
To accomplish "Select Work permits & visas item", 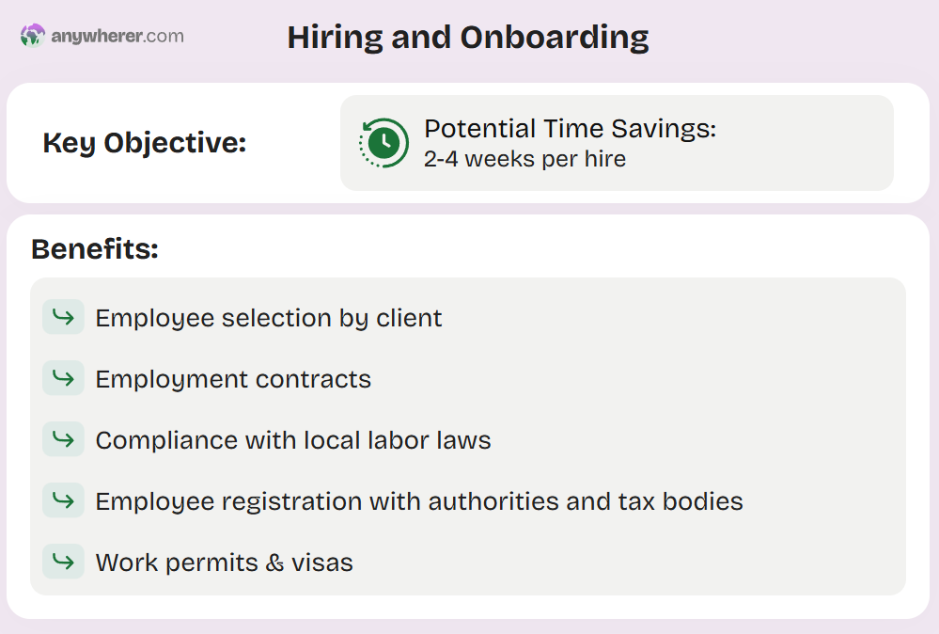I will pyautogui.click(x=224, y=563).
